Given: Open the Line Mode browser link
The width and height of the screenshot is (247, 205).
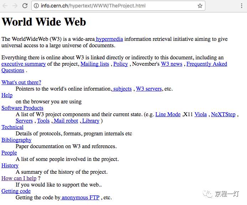Looking at the screenshot, I should click(168, 114).
